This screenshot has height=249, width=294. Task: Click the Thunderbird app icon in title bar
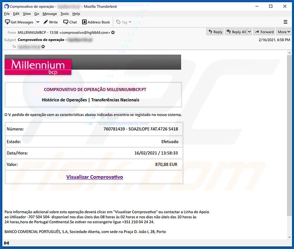pos(6,6)
